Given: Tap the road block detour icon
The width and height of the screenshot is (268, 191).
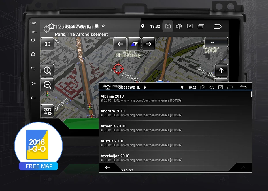Looking at the screenshot, I should coord(47,111).
